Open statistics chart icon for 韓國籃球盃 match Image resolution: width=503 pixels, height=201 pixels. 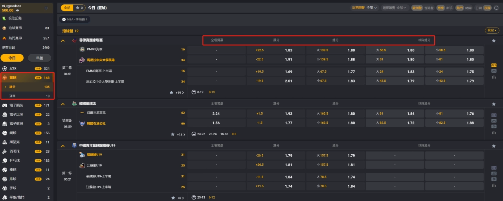[494, 132]
